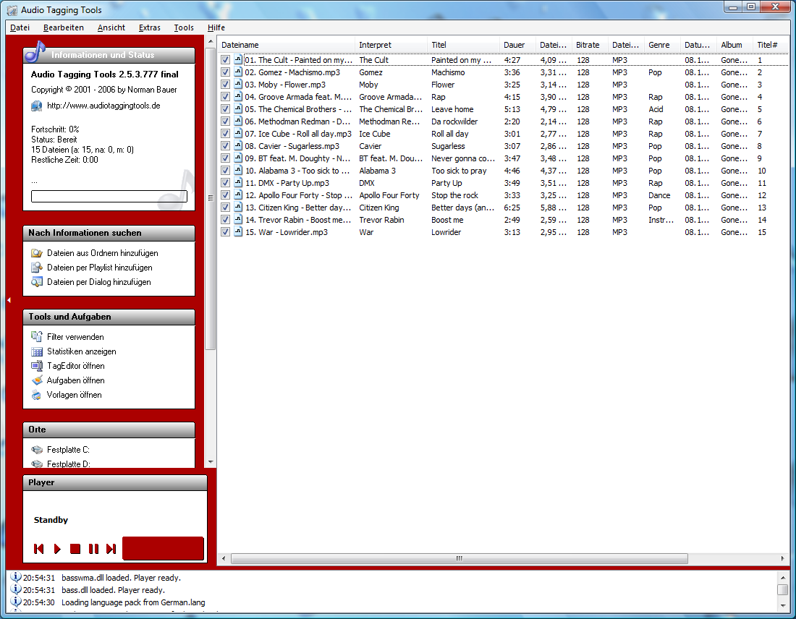Click the MP3 file icon for 11. DMX - Party Up

coord(238,183)
